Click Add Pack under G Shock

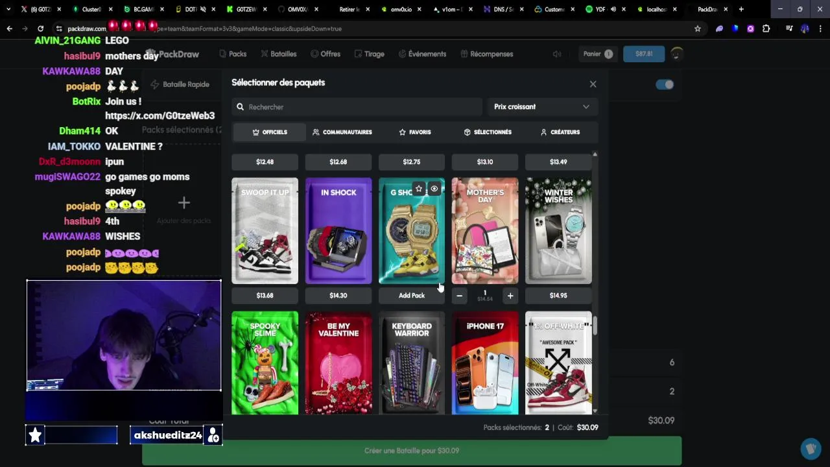[412, 296]
